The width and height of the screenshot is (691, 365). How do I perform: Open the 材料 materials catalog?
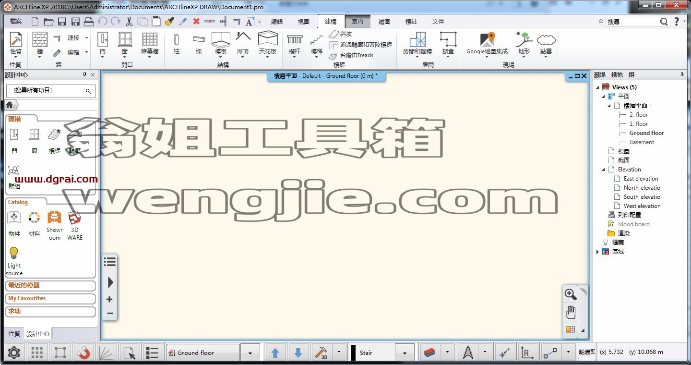(x=34, y=224)
